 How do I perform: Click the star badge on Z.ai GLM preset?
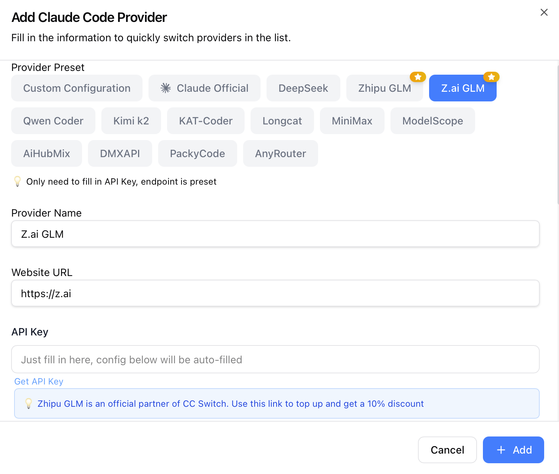[491, 77]
